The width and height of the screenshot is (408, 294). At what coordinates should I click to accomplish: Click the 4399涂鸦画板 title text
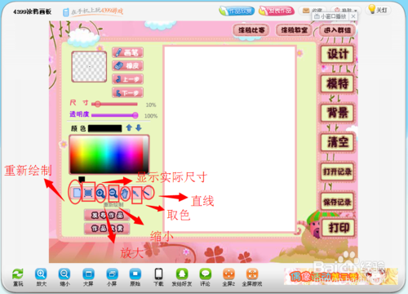pos(33,11)
